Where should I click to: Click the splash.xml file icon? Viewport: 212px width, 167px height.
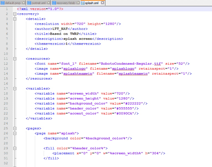[x=82, y=3]
